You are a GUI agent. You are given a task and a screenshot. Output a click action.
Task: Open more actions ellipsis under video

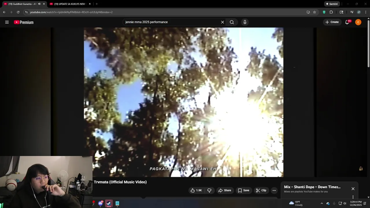(x=274, y=190)
